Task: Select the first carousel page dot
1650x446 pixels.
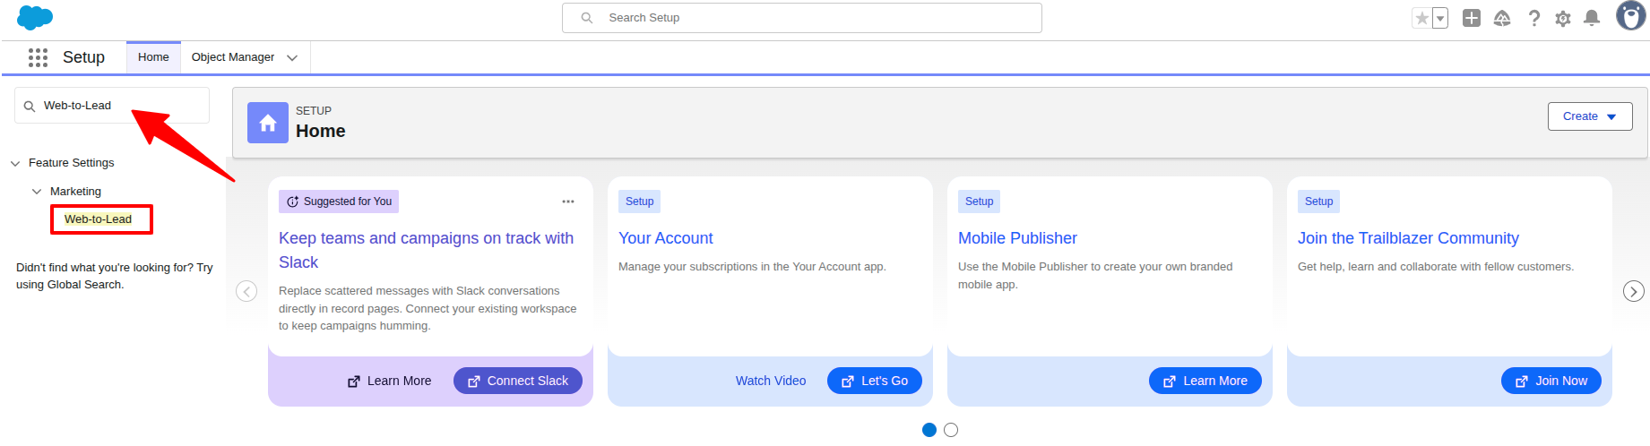Action: (x=929, y=430)
